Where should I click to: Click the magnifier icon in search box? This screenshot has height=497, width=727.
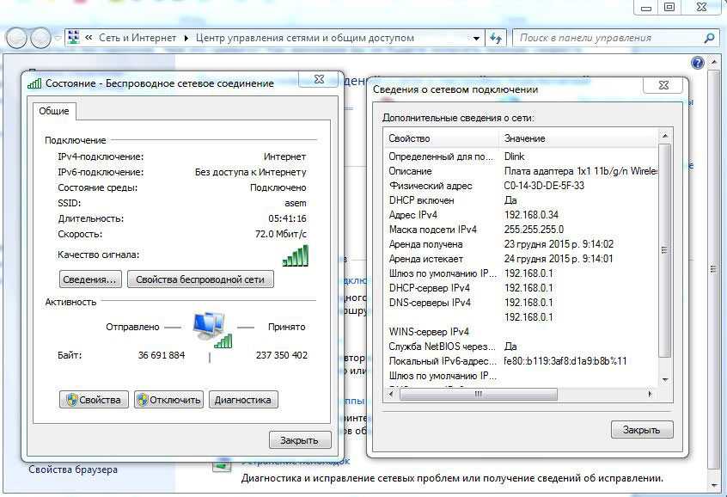tap(709, 38)
